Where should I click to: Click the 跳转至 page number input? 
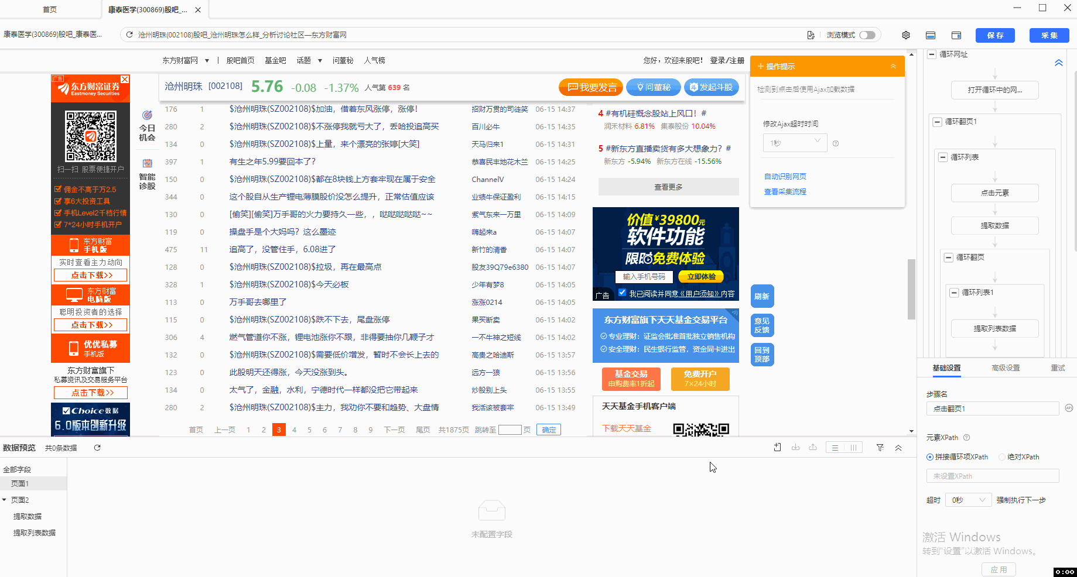coord(510,430)
